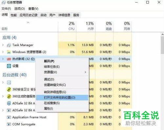Sort by the 磁盘 column header
Viewport: 164px width, 130px height.
[x=104, y=26]
